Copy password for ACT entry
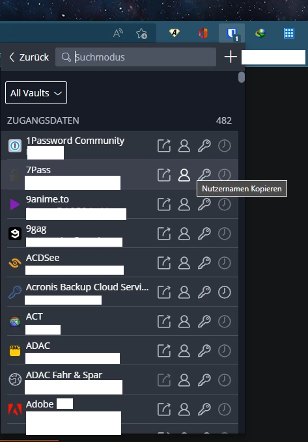 click(x=204, y=322)
